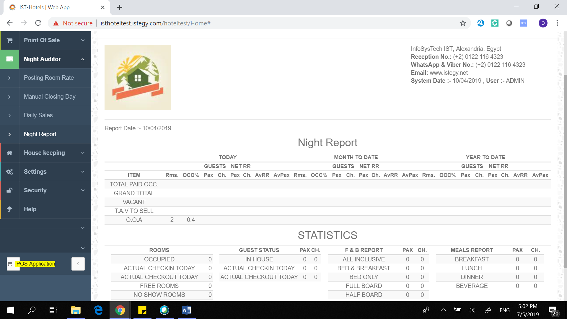
Task: Collapse the Night Auditor section
Action: pos(83,59)
